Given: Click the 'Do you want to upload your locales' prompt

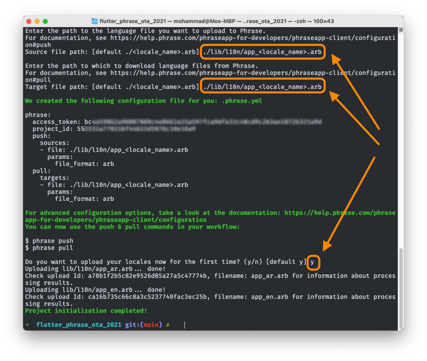Looking at the screenshot, I should (166, 262).
